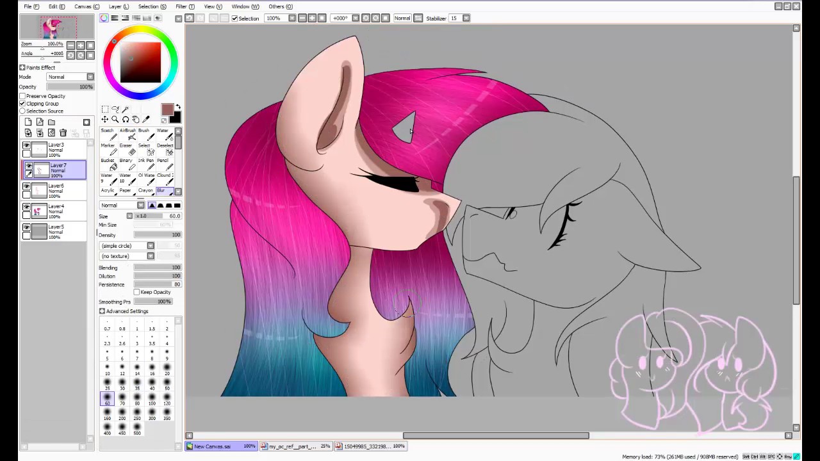Select the Rotate canvas tool
The height and width of the screenshot is (461, 820).
(126, 119)
